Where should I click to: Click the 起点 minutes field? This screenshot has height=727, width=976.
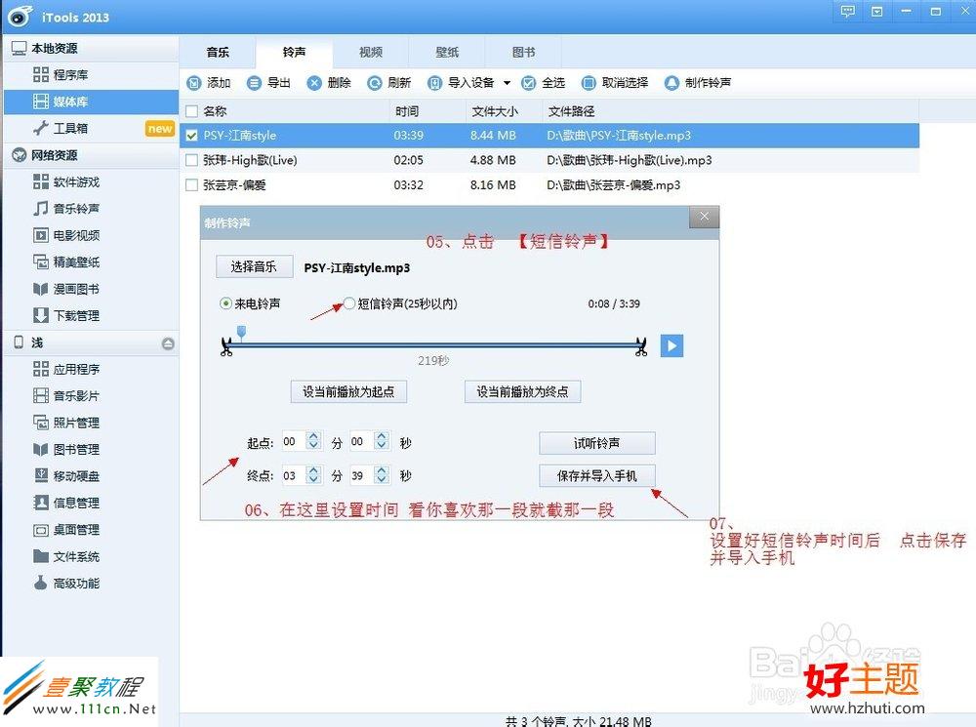[x=293, y=441]
